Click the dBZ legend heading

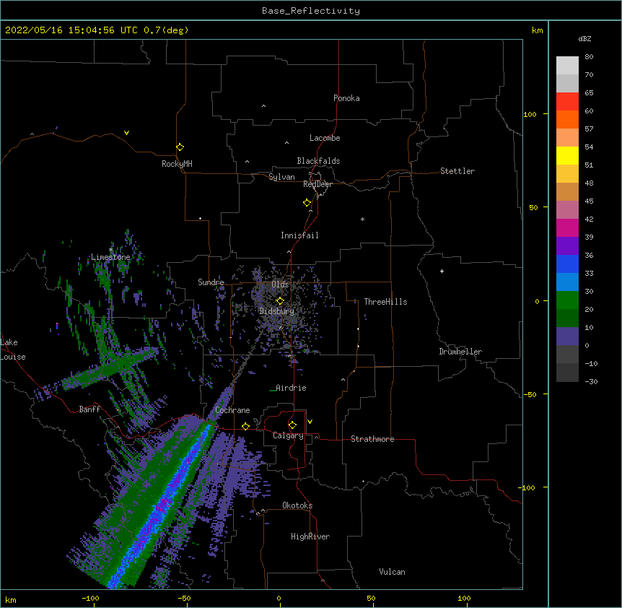(584, 39)
